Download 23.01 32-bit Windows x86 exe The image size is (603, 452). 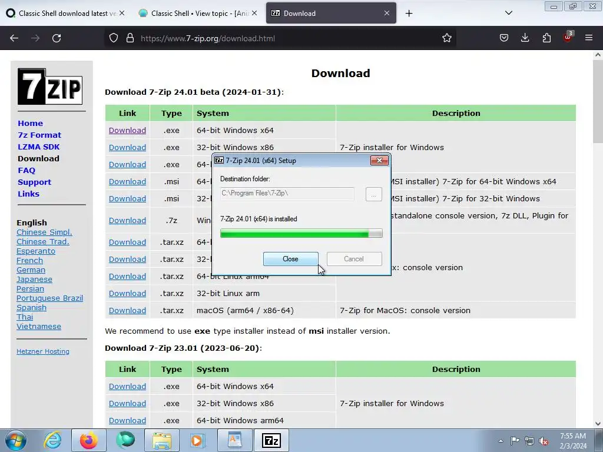tap(127, 403)
